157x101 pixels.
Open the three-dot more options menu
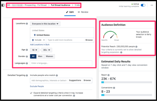pyautogui.click(x=152, y=5)
